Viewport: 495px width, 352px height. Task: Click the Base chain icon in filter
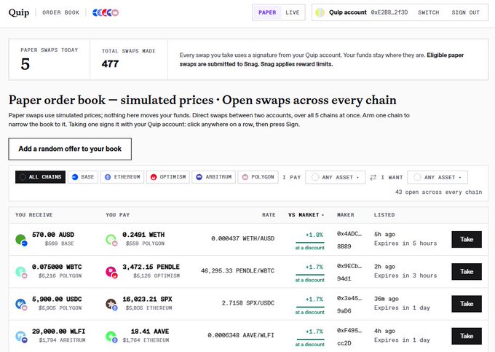coord(75,177)
